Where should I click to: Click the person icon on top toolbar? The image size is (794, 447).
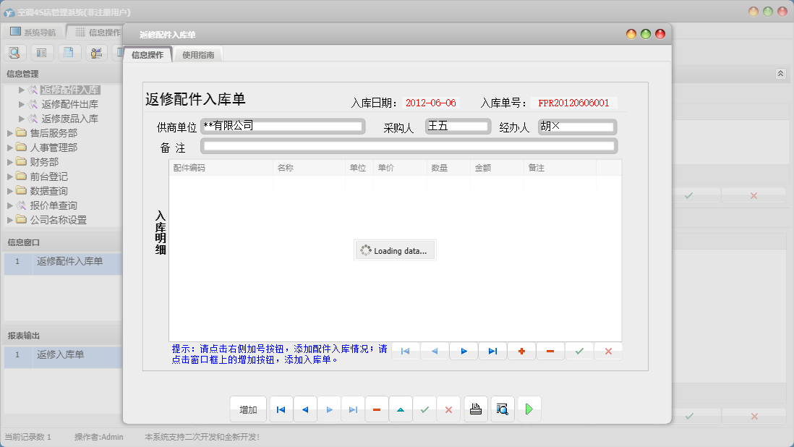[95, 52]
